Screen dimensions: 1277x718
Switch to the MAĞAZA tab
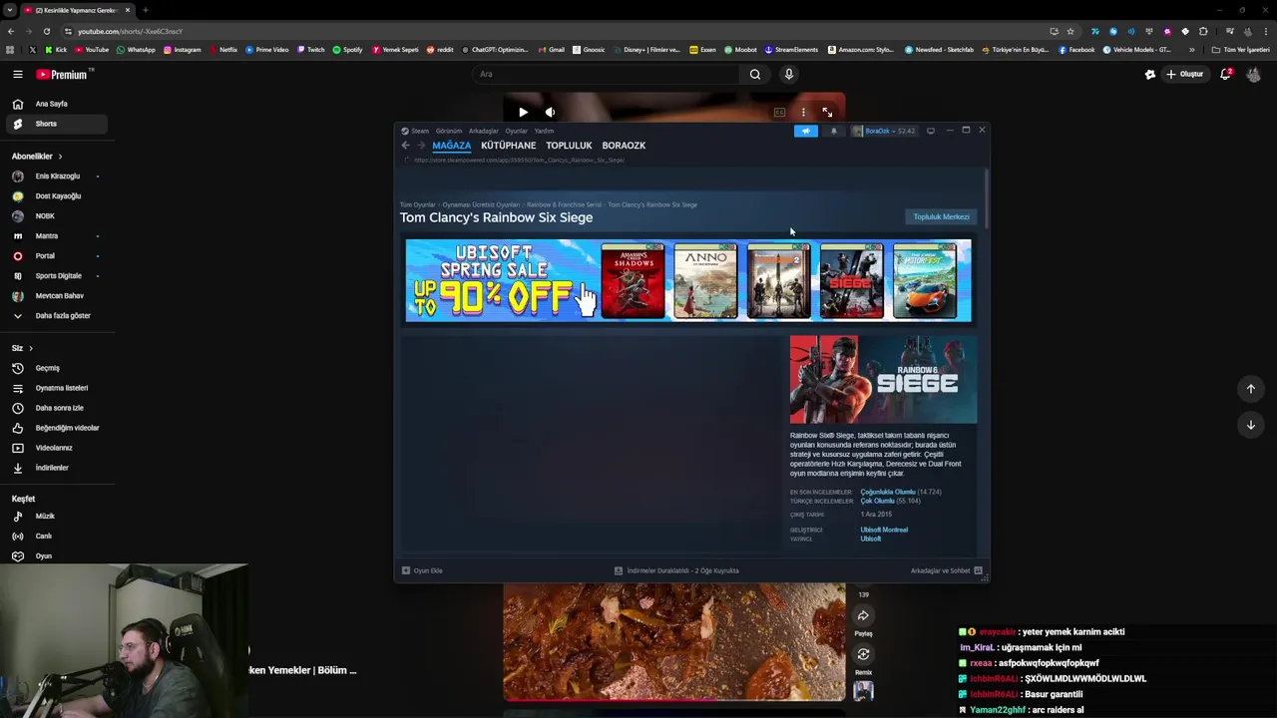coord(452,146)
